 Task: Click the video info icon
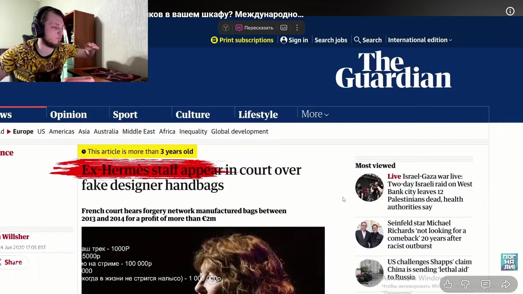click(x=510, y=11)
